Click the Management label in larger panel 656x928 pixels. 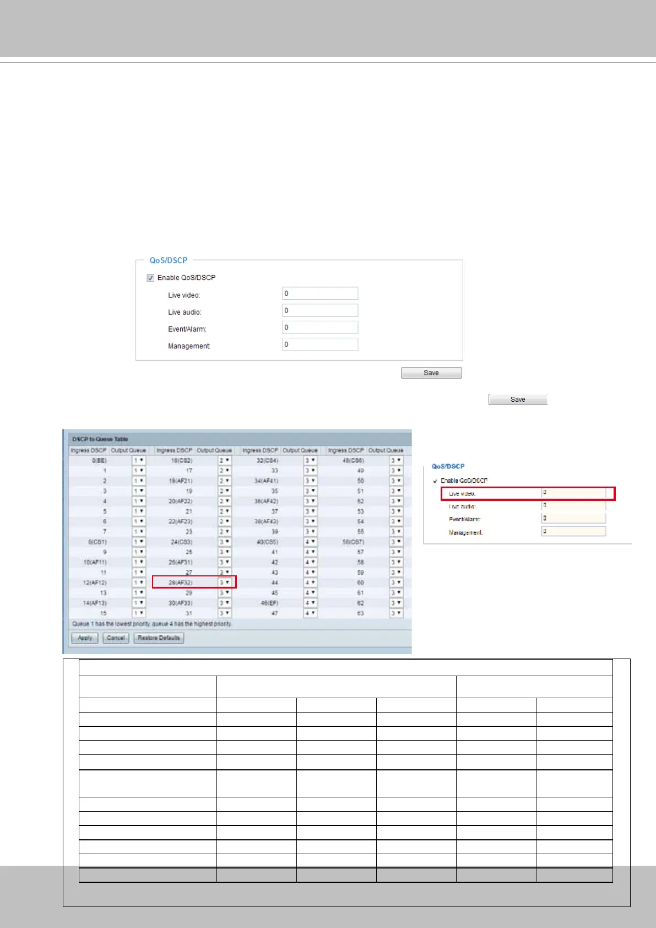tap(189, 346)
